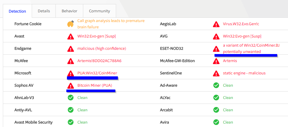Screen dimensions: 288x127
Task: Select Avast's Win32:Evo-gen [Susp] result
Action: 97,36
